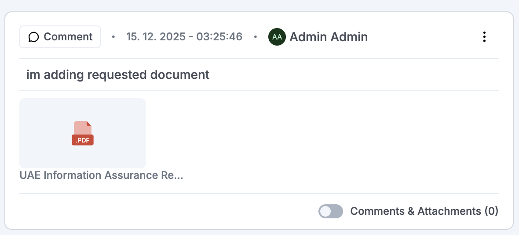Click the white knob of the toggle switch
The image size is (519, 235).
pyautogui.click(x=325, y=211)
